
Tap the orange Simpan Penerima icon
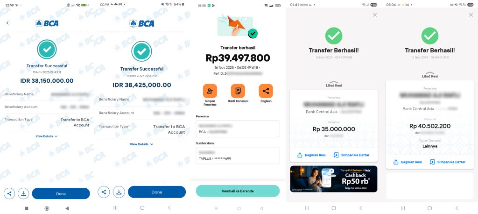point(210,91)
